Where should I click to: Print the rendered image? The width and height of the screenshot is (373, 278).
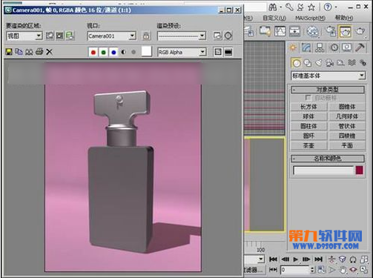point(39,52)
